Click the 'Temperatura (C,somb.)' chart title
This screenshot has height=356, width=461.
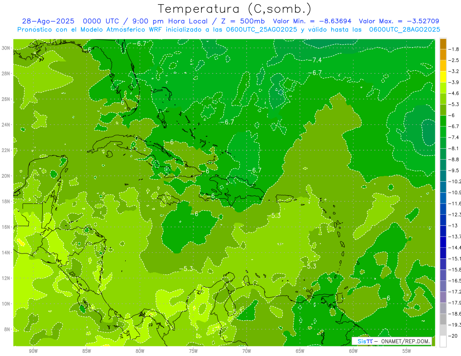235,9
